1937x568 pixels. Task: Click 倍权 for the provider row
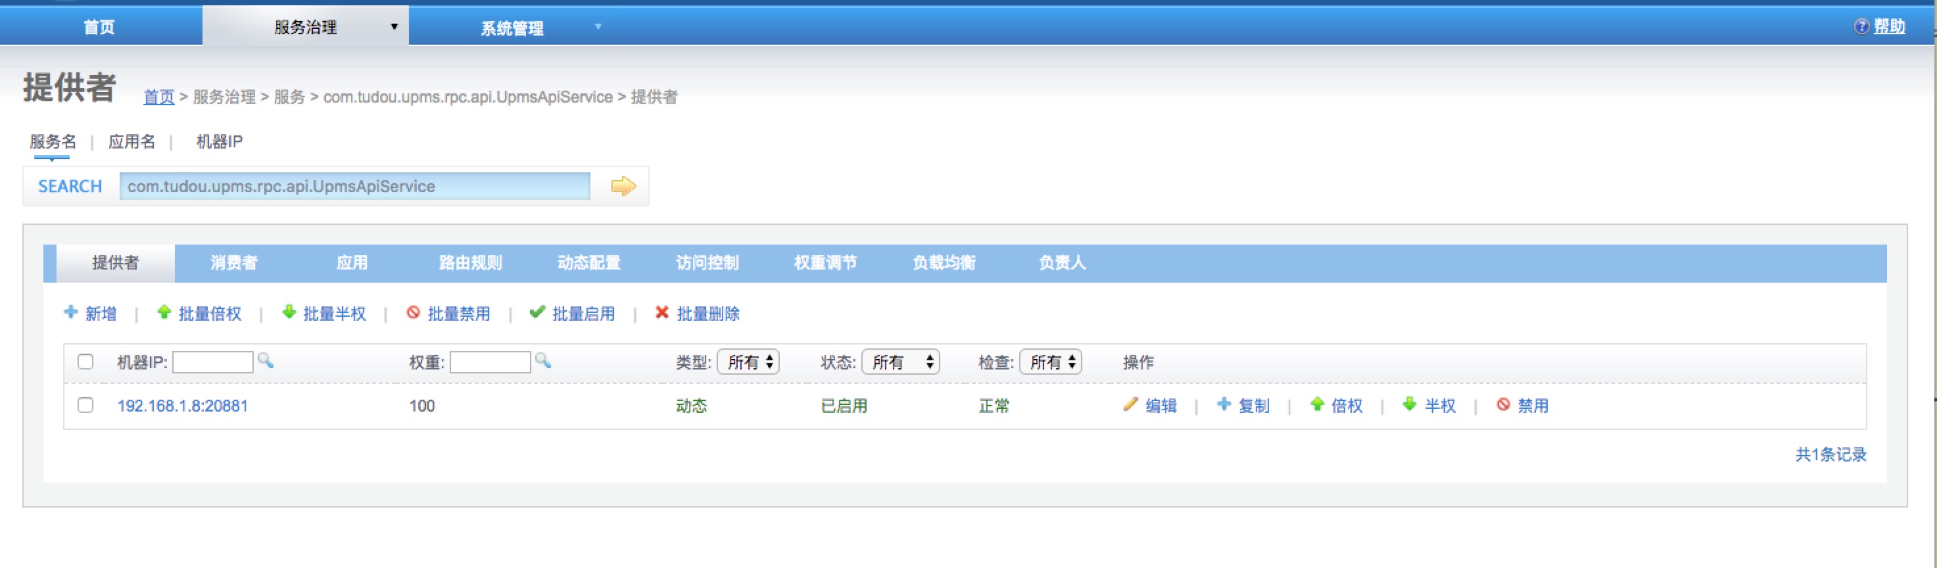1347,406
